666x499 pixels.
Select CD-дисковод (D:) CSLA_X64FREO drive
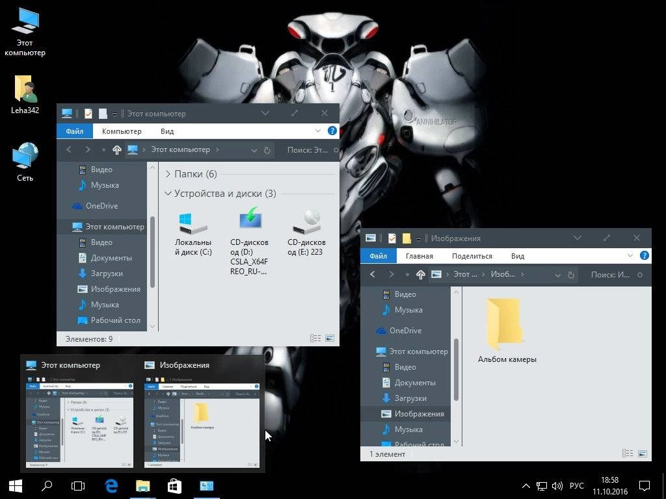coord(249,242)
